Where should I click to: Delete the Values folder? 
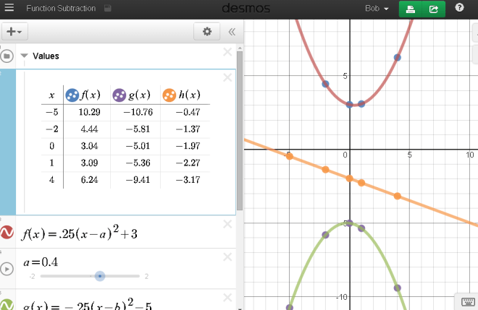click(x=227, y=52)
